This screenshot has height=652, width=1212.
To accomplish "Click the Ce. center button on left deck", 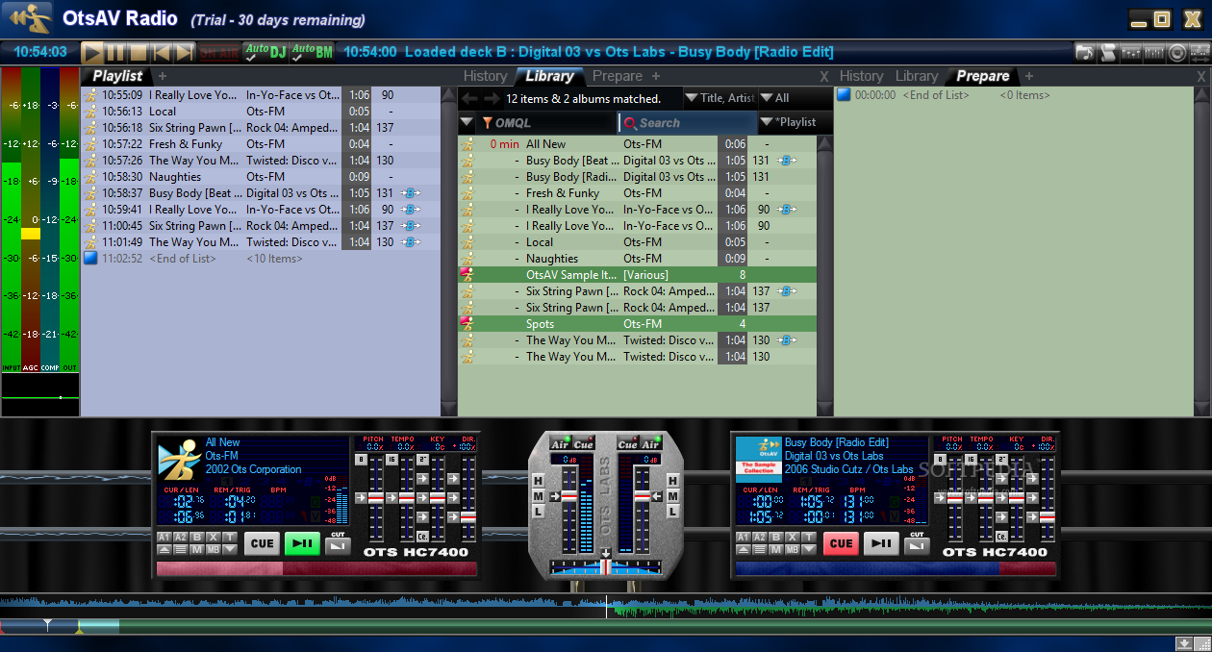I will click(x=422, y=536).
